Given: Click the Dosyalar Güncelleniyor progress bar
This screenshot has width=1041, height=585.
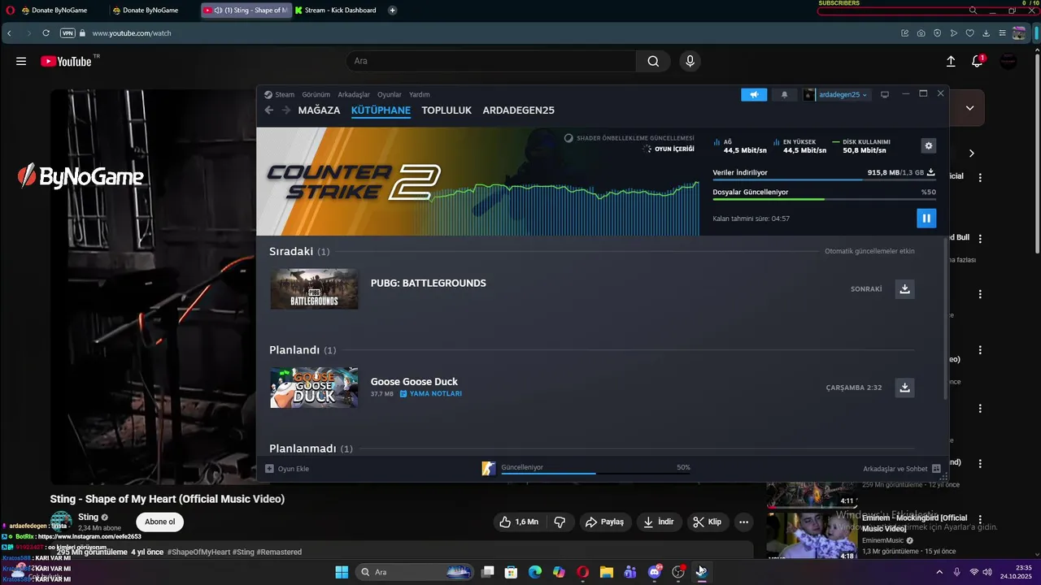Looking at the screenshot, I should tap(824, 199).
